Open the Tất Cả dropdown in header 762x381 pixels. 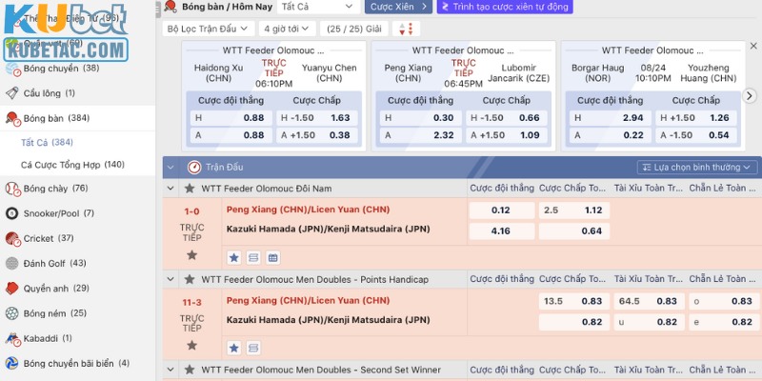click(319, 7)
